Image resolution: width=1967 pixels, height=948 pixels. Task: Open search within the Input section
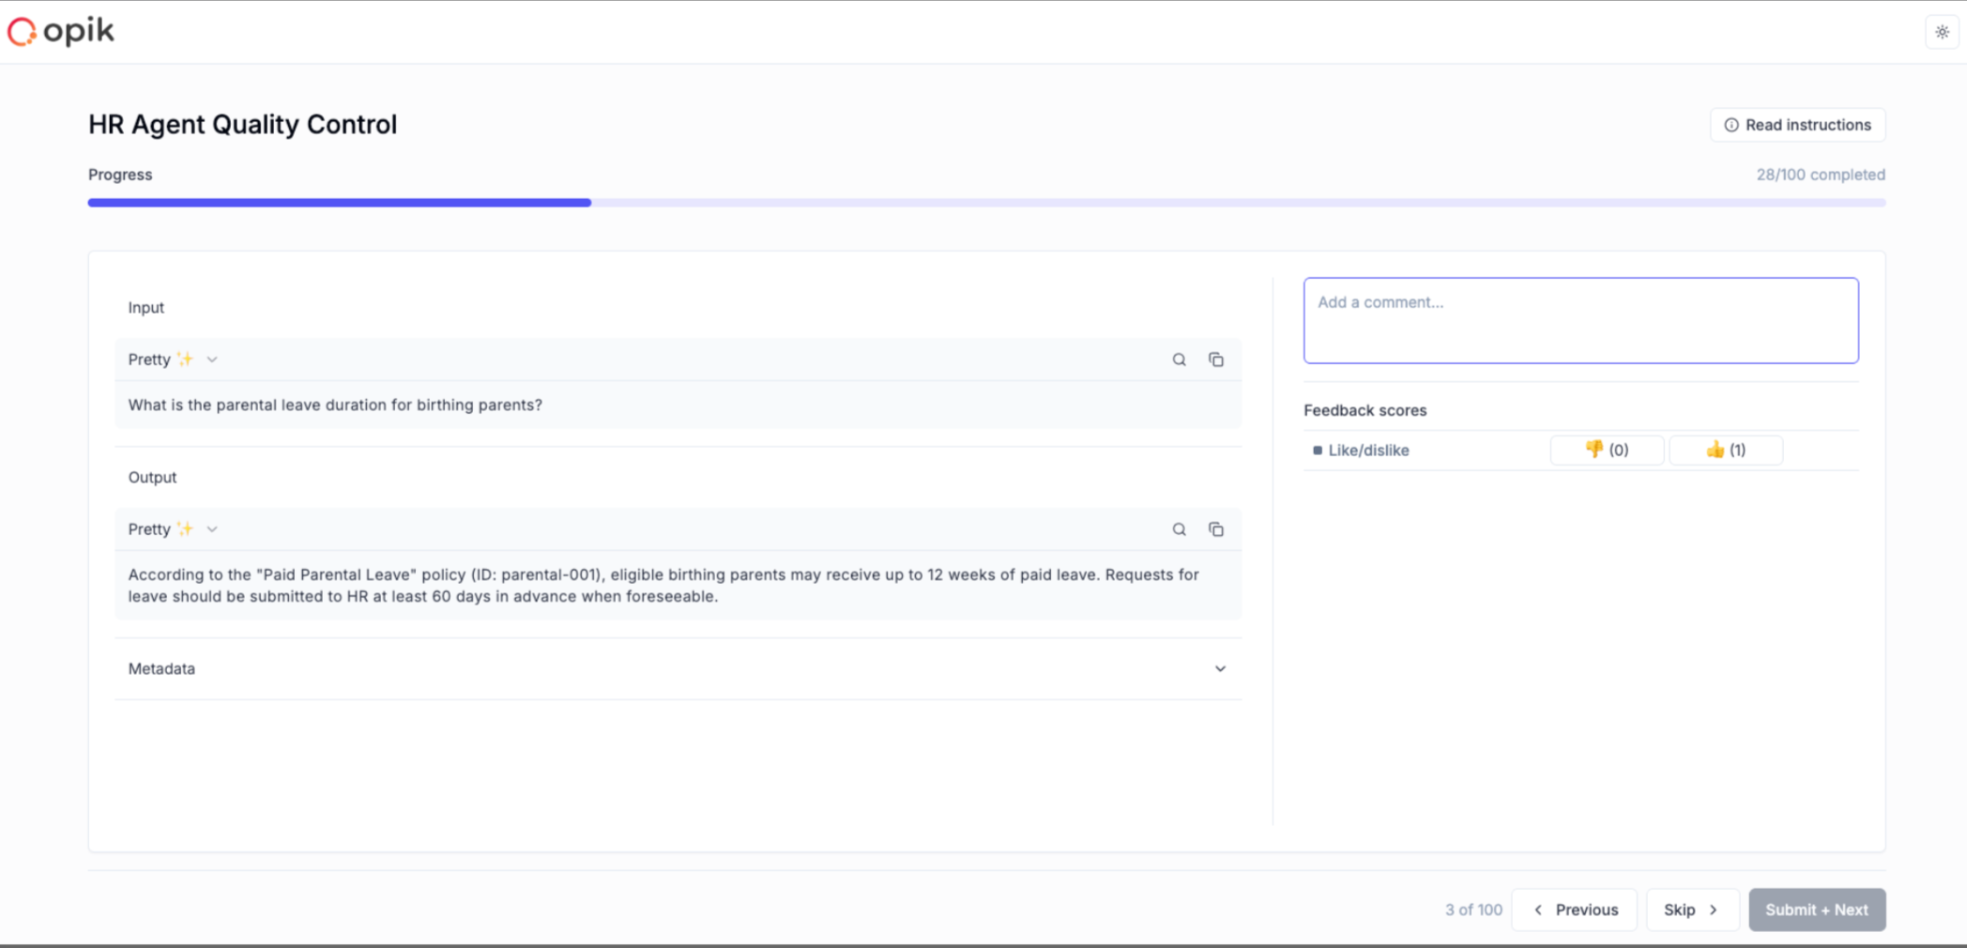[1178, 359]
